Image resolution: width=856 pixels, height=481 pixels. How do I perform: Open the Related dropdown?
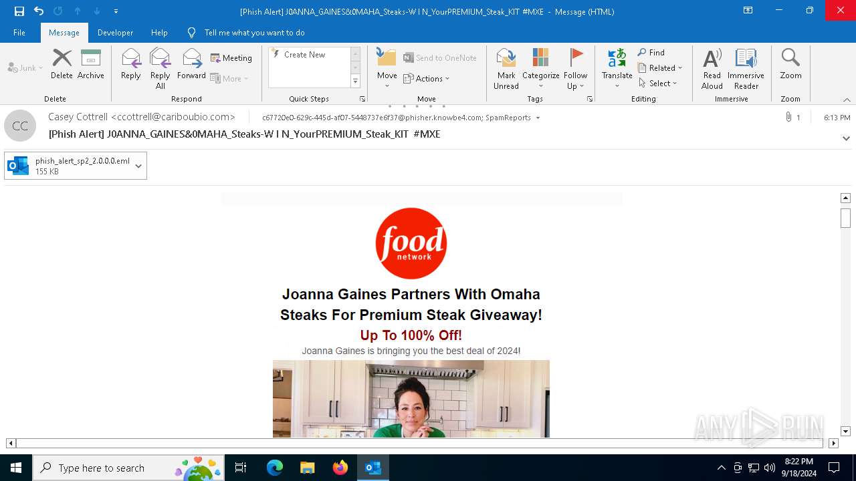[x=660, y=68]
